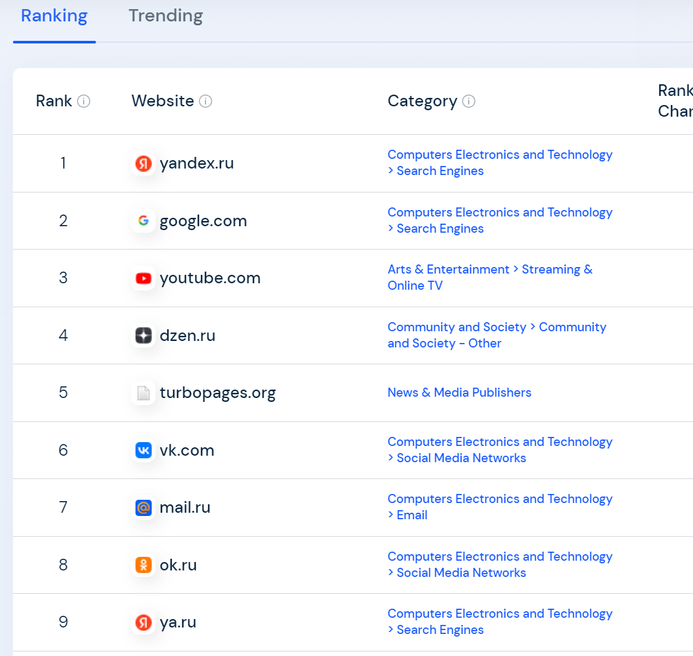Viewport: 693px width, 656px height.
Task: Click the Rank Change column header
Action: coord(675,100)
